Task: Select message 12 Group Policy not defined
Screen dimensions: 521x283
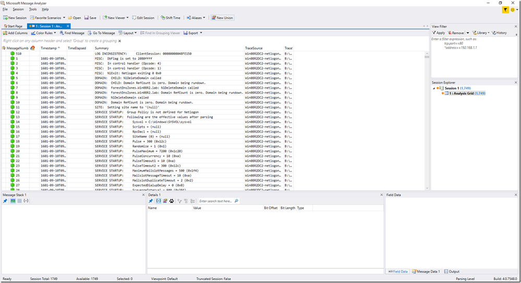Action: click(x=147, y=112)
